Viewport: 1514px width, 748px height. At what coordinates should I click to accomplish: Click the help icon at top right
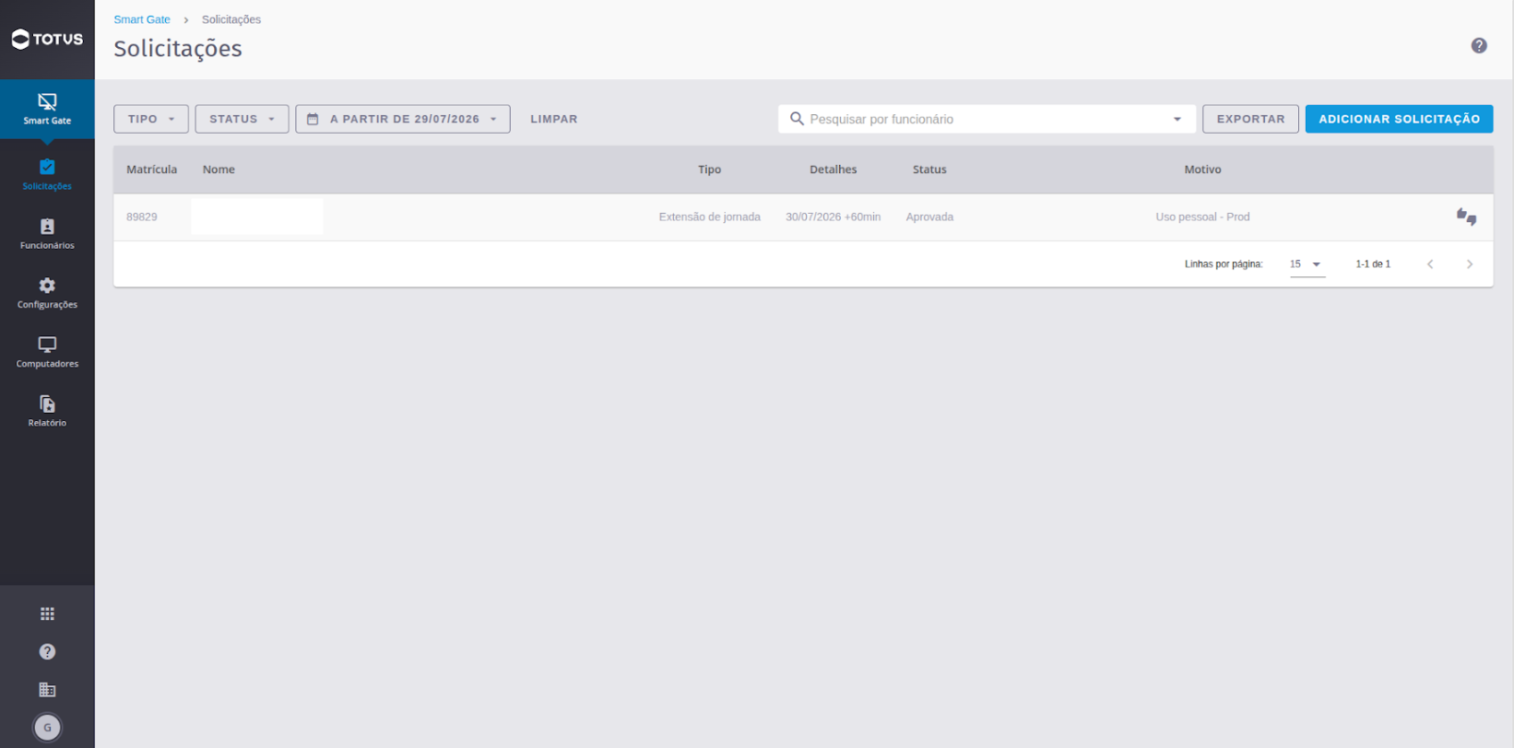[x=1478, y=45]
